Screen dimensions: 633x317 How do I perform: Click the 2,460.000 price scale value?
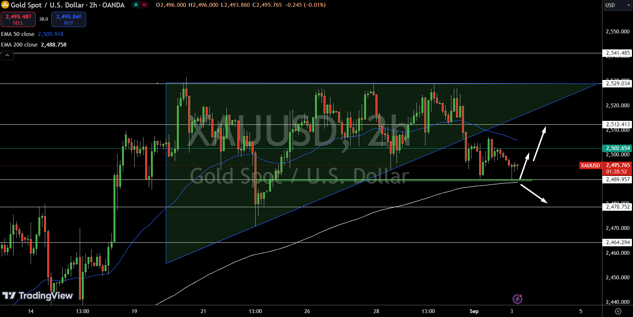pyautogui.click(x=618, y=253)
